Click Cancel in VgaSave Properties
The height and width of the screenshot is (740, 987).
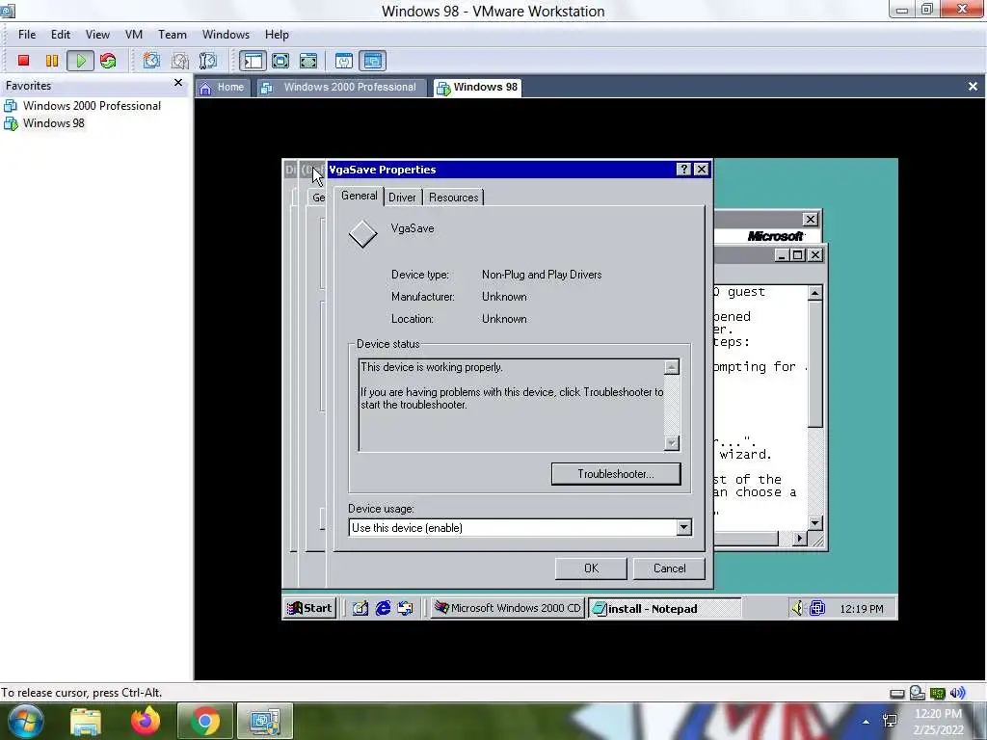click(x=669, y=568)
